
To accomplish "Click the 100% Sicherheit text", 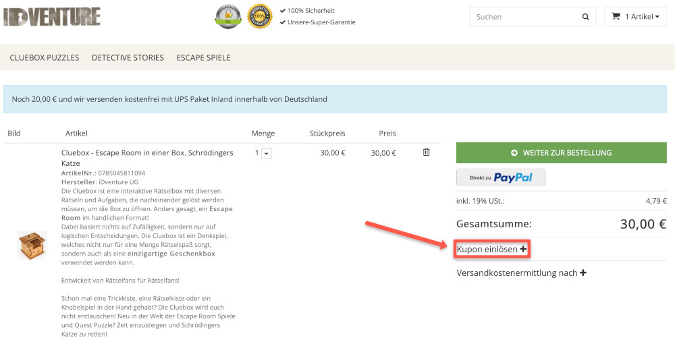I will pos(310,10).
